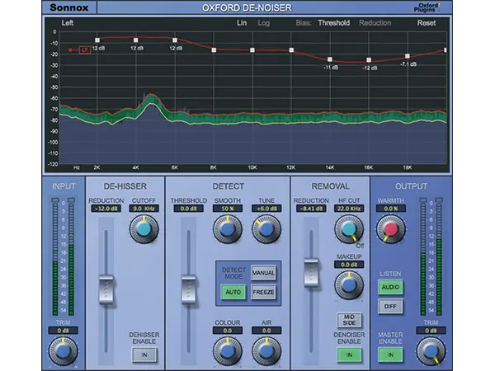495x371 pixels.
Task: Select the bias node at 6K
Action: (x=175, y=40)
